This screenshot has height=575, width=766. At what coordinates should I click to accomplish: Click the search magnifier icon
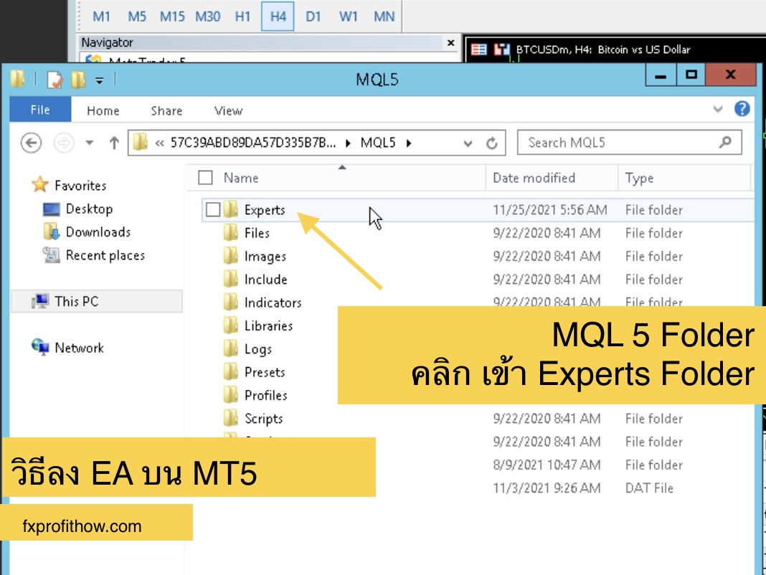(725, 142)
